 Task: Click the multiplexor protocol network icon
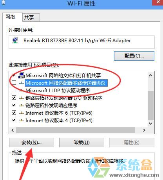coord(22,83)
